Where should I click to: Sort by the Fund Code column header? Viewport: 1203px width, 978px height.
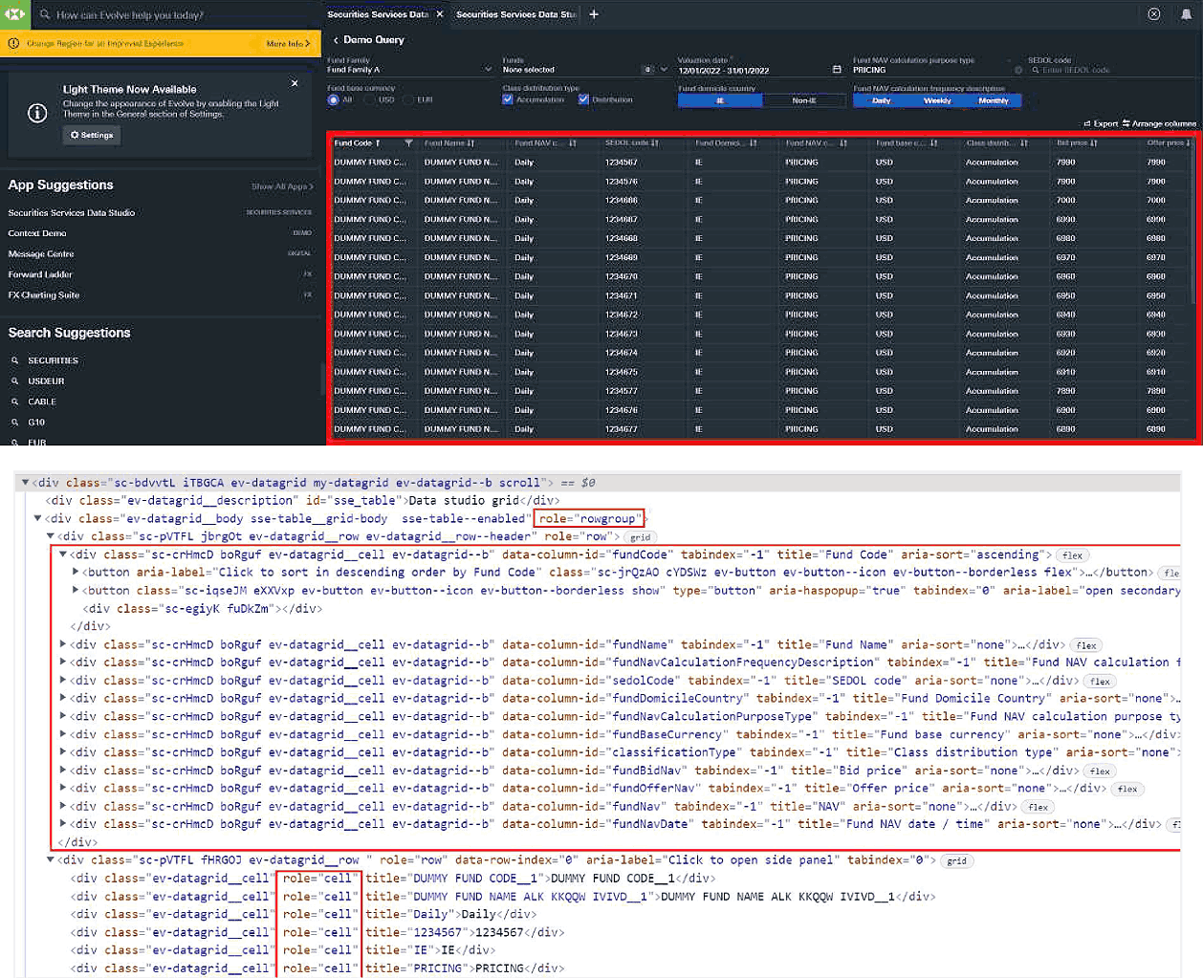[x=358, y=143]
